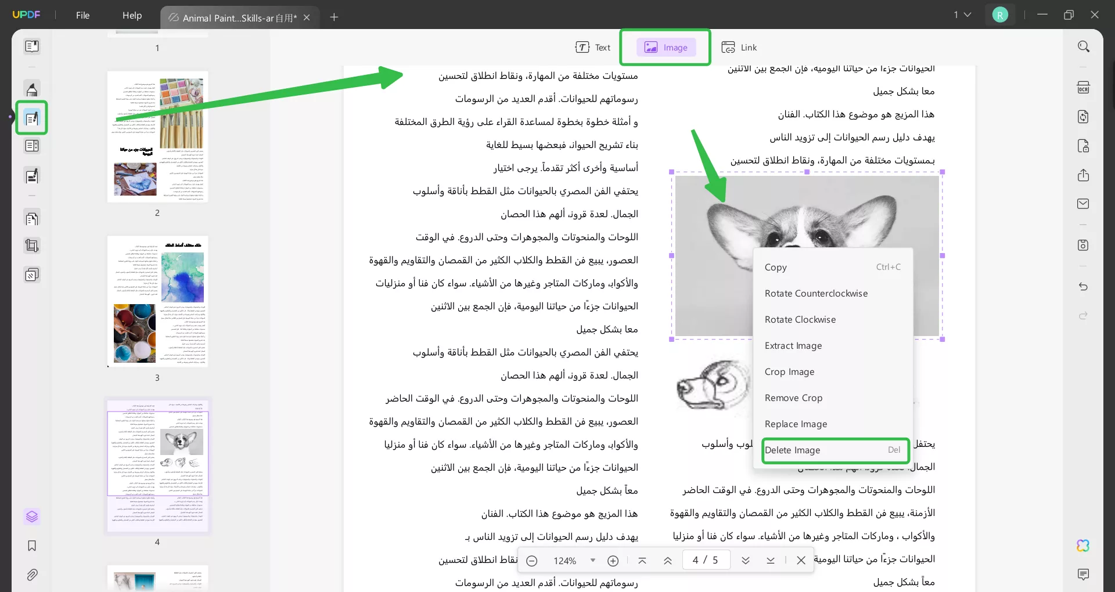
Task: Insert a Link with the Link button
Action: (739, 47)
